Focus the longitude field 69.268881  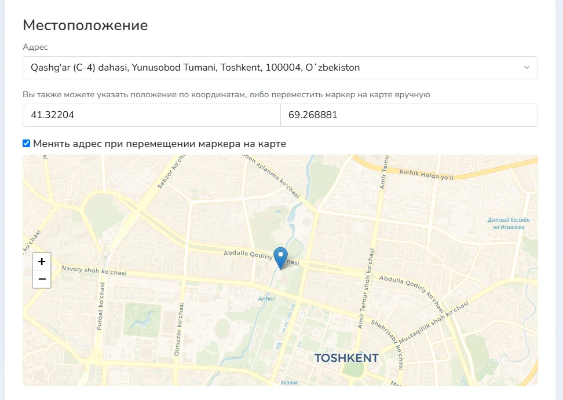[409, 115]
